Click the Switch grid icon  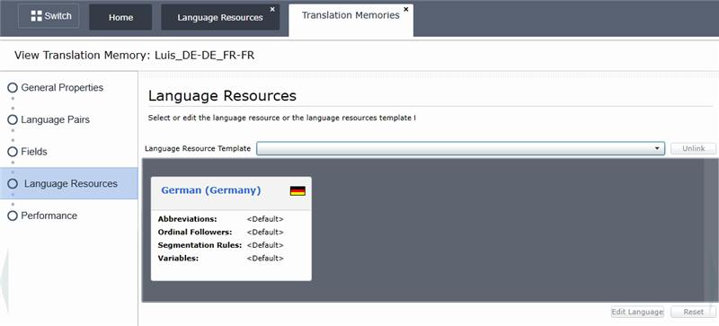point(36,16)
